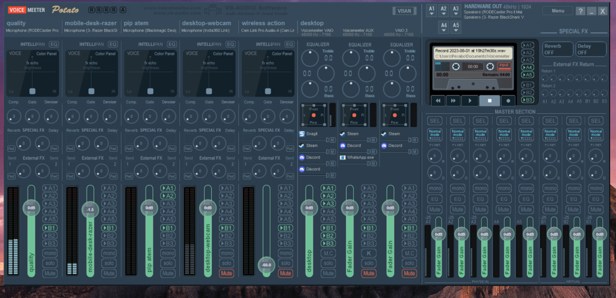Toggle B2 bus on the desktop strip
The image size is (616, 298).
328,235
